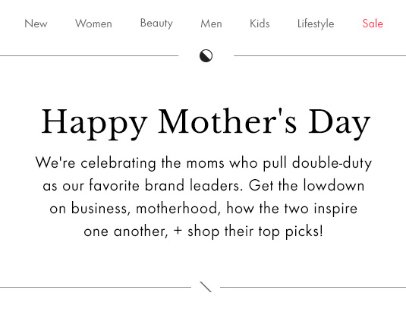Click the upper divider line left of the circle
The height and width of the screenshot is (318, 406).
pos(89,55)
